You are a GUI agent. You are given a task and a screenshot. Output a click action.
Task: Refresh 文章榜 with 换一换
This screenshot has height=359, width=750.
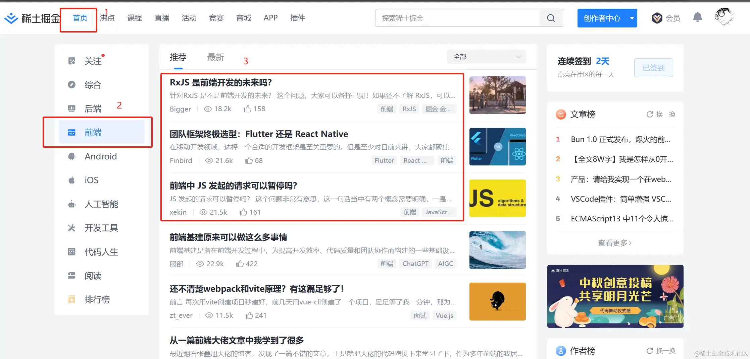pyautogui.click(x=661, y=115)
